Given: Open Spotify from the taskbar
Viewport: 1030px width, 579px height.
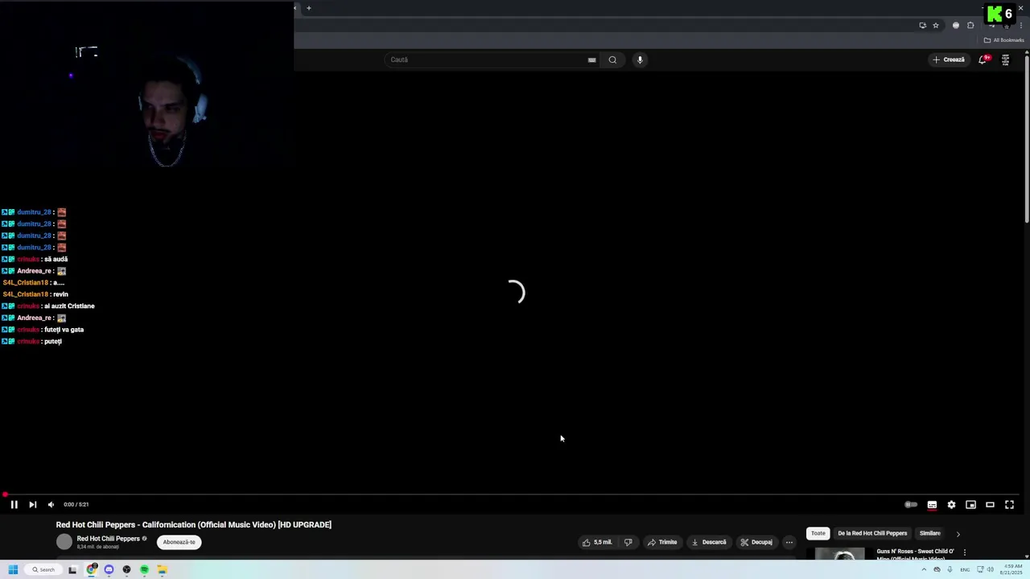Looking at the screenshot, I should [x=144, y=569].
